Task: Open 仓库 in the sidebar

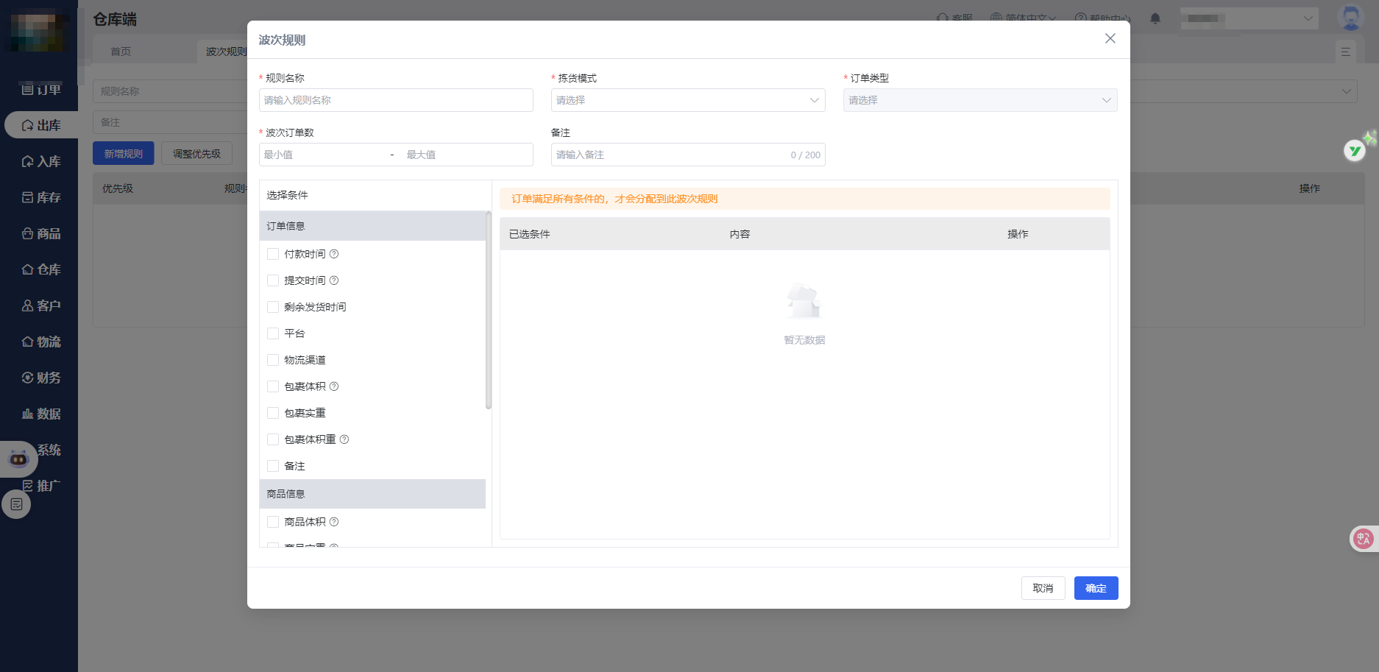Action: pos(41,269)
